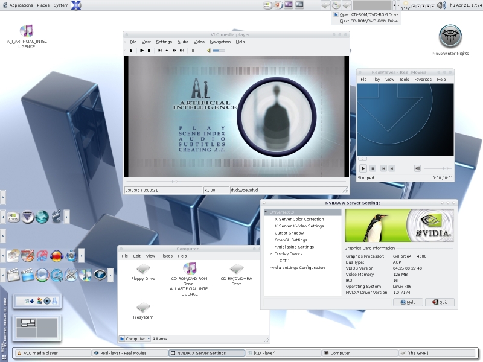Image resolution: width=483 pixels, height=362 pixels.
Task: Open Filesystem icon in Computer window
Action: 143,311
